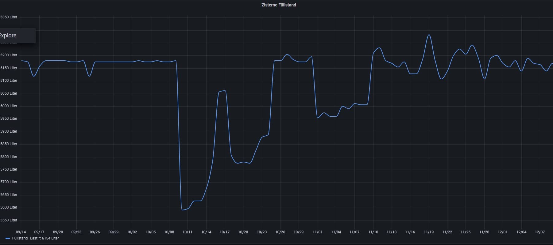
Task: Click the highest curve peak near 11/19
Action: point(429,35)
